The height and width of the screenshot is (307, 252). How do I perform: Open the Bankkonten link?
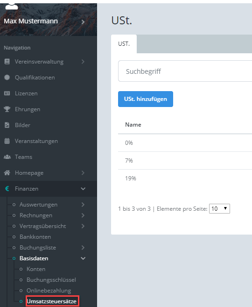click(x=35, y=237)
